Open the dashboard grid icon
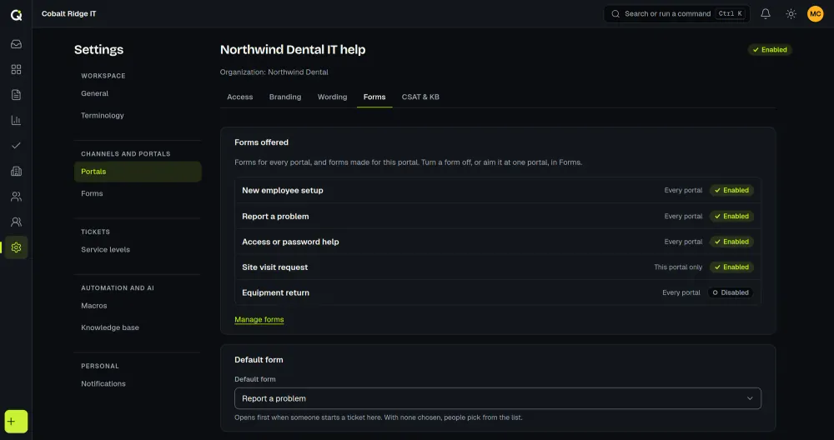Screen dimensions: 834x440 16,70
